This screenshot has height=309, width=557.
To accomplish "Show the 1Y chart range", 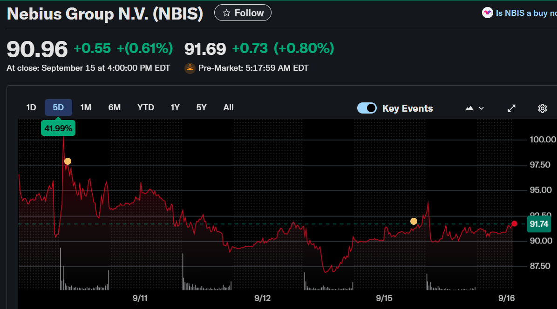I will click(175, 107).
